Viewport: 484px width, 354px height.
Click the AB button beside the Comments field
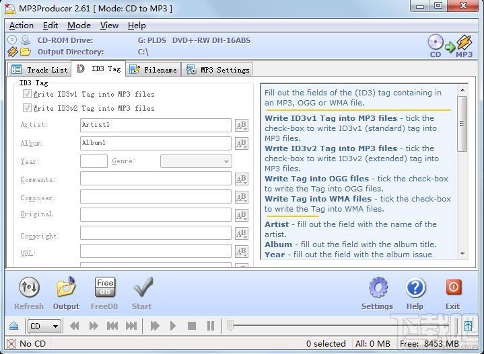tap(242, 179)
